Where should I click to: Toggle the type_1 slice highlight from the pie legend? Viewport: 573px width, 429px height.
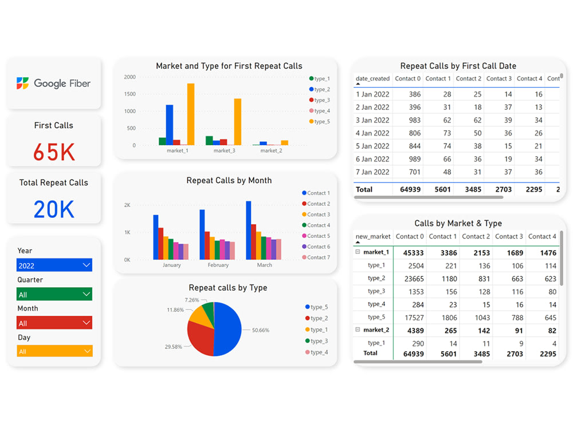click(x=308, y=329)
